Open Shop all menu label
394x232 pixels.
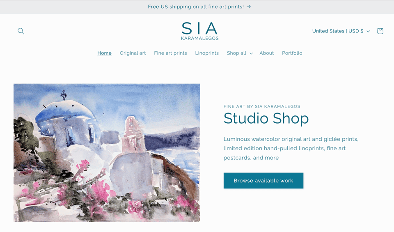point(236,53)
